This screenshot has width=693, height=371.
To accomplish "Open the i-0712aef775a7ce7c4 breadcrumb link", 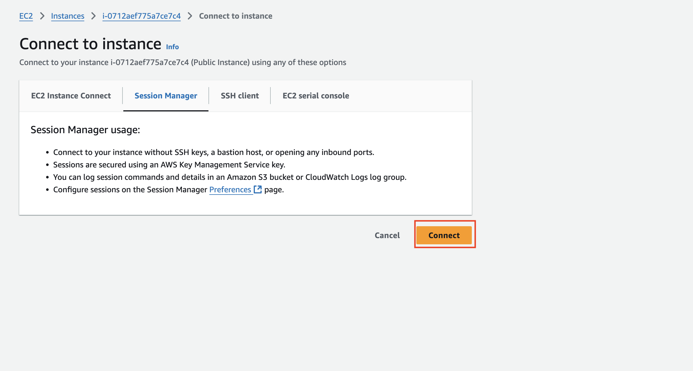I will [141, 16].
